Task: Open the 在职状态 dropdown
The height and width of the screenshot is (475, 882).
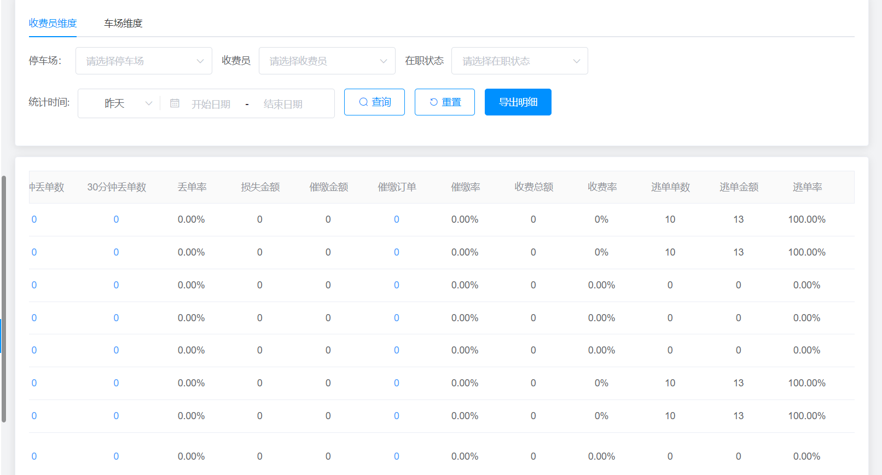Action: coord(519,61)
